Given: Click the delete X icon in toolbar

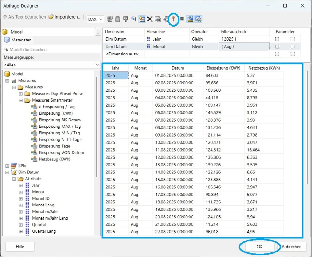Looking at the screenshot, I should pos(150,19).
